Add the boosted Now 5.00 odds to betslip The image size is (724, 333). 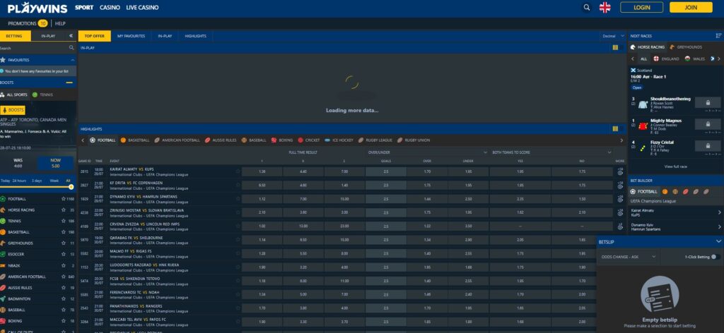(x=55, y=164)
